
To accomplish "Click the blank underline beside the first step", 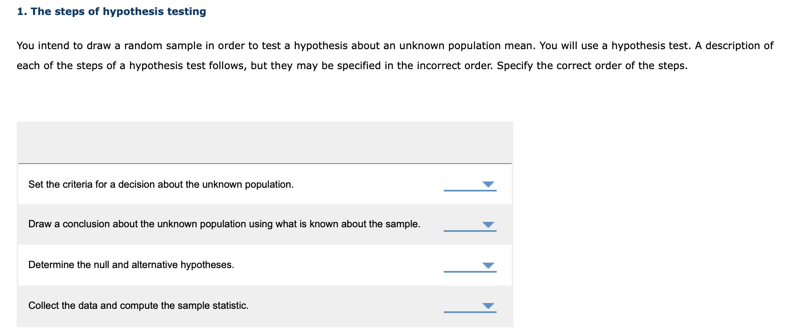I will (x=470, y=191).
